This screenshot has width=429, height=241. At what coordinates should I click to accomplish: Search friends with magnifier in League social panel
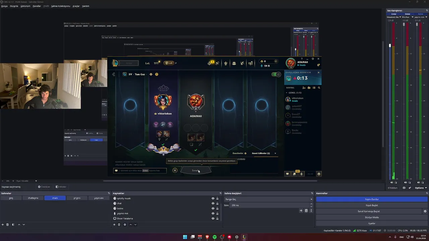point(319,88)
